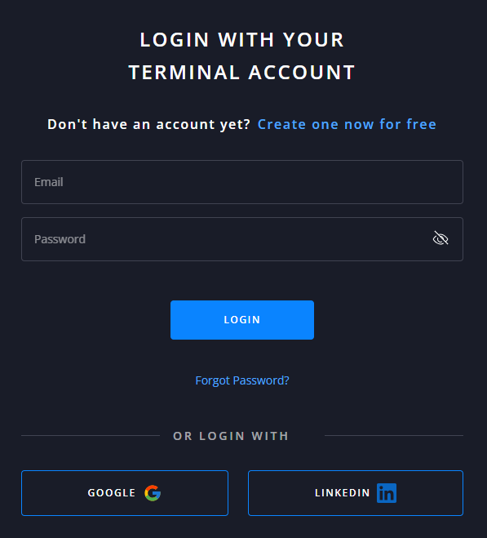Screen dimensions: 487x538
Task: Click the divider line left of 'OR LOGIN WITH'
Action: (91, 435)
